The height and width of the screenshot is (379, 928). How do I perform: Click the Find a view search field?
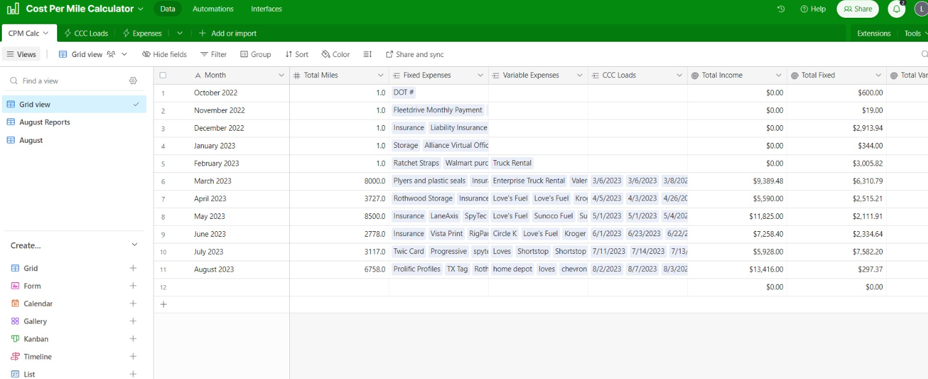pos(68,81)
